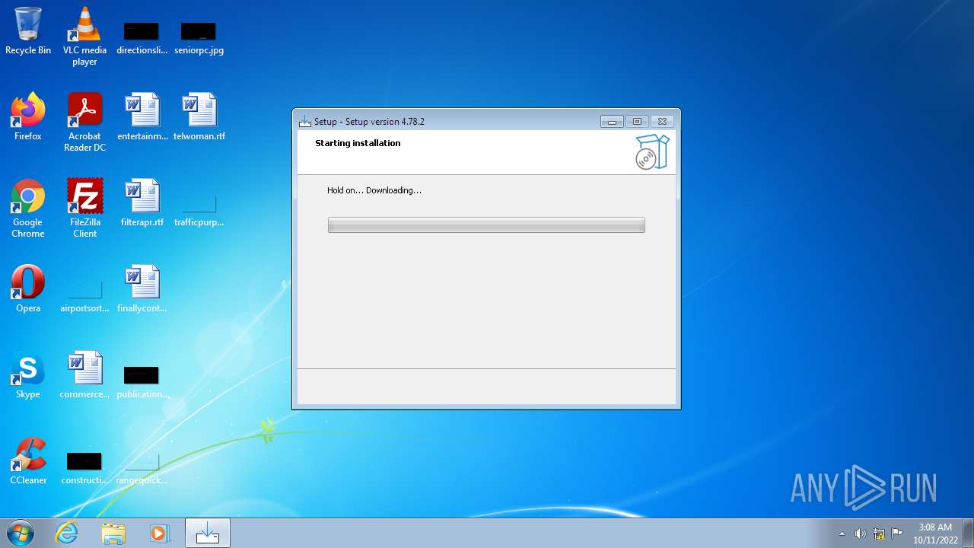This screenshot has height=548, width=974.
Task: Select the finallycont... Word document
Action: coord(142,289)
